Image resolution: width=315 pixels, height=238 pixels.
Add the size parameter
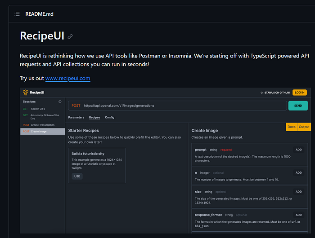point(298,192)
